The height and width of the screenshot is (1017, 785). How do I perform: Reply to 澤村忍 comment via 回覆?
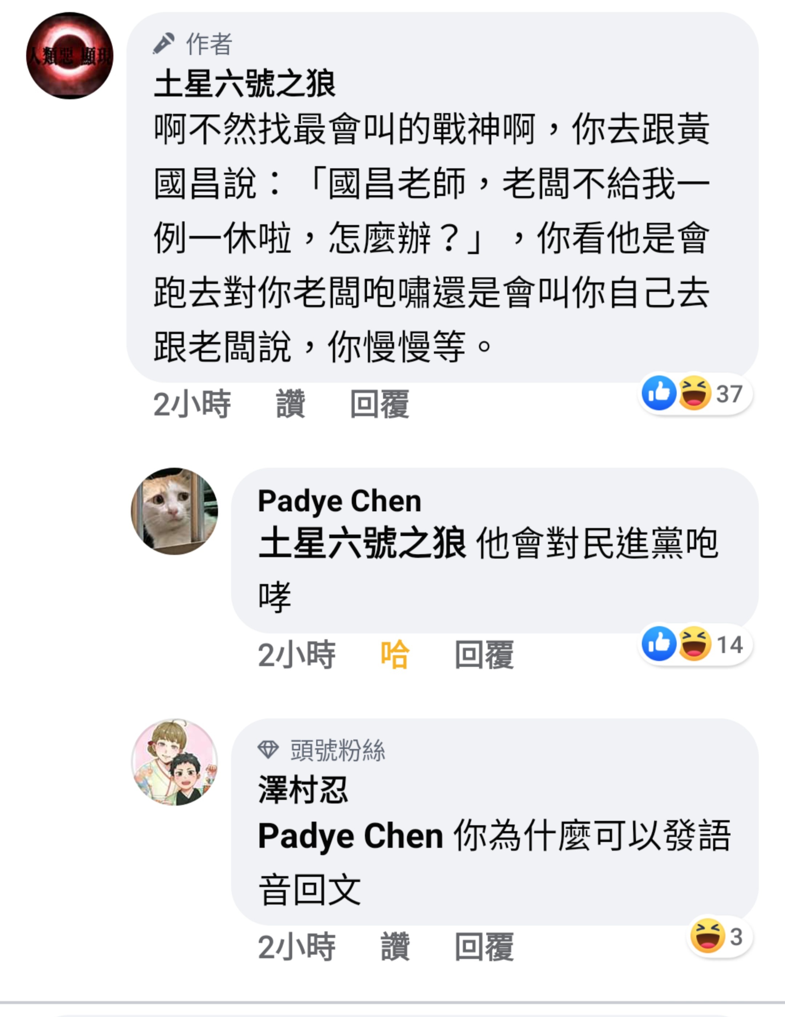pos(484,946)
